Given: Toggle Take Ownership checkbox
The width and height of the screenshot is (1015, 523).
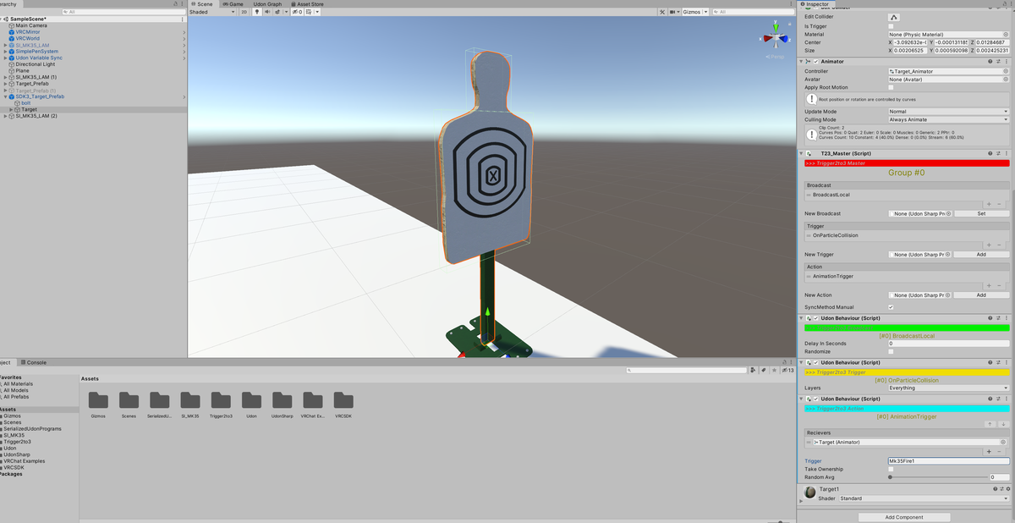Looking at the screenshot, I should point(891,469).
